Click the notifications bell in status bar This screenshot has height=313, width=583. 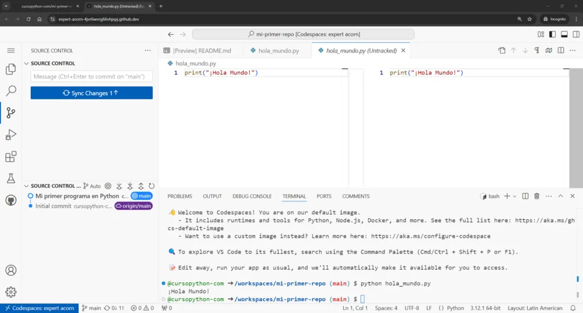[573, 308]
